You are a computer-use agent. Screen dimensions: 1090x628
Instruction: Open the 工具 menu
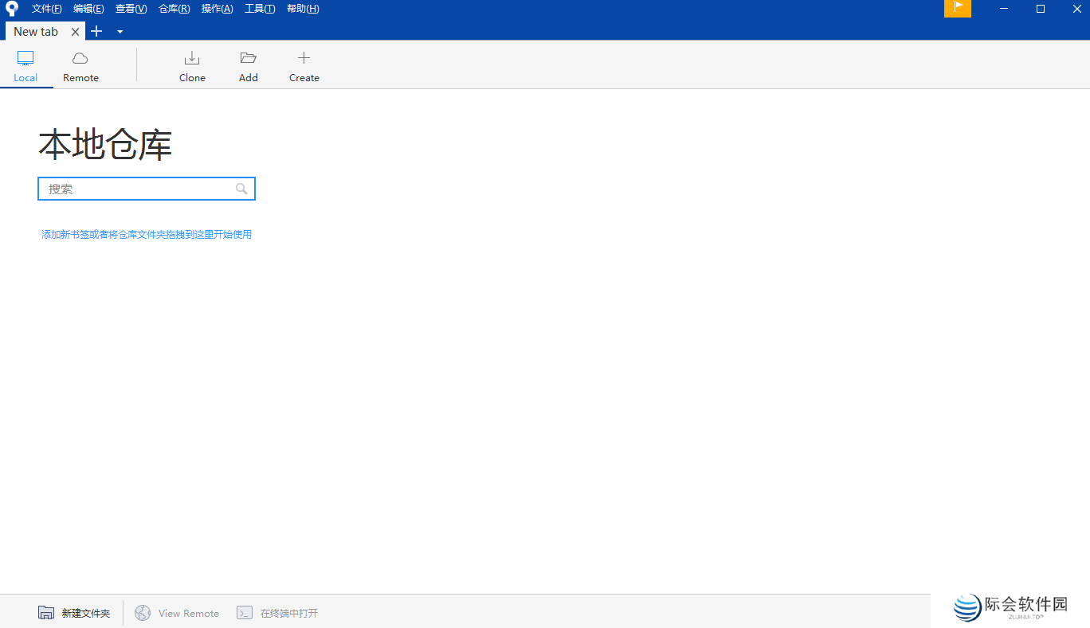point(260,8)
